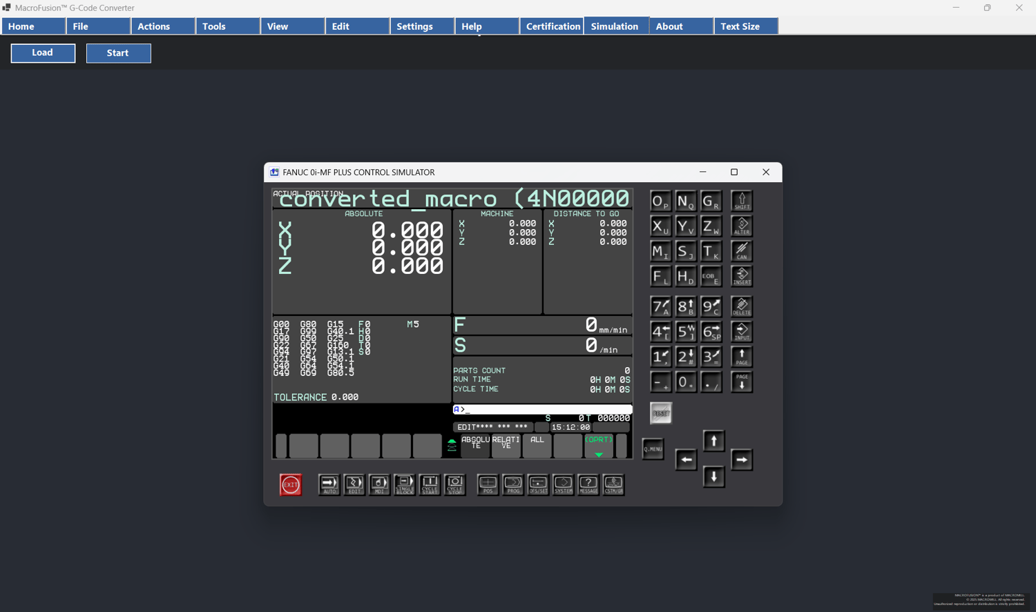Click the green soft key page expander
Viewport: 1036px width, 612px height.
452,446
